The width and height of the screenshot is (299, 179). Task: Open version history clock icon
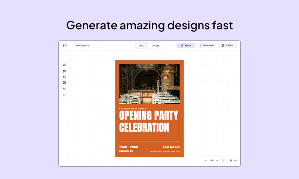[x=64, y=77]
